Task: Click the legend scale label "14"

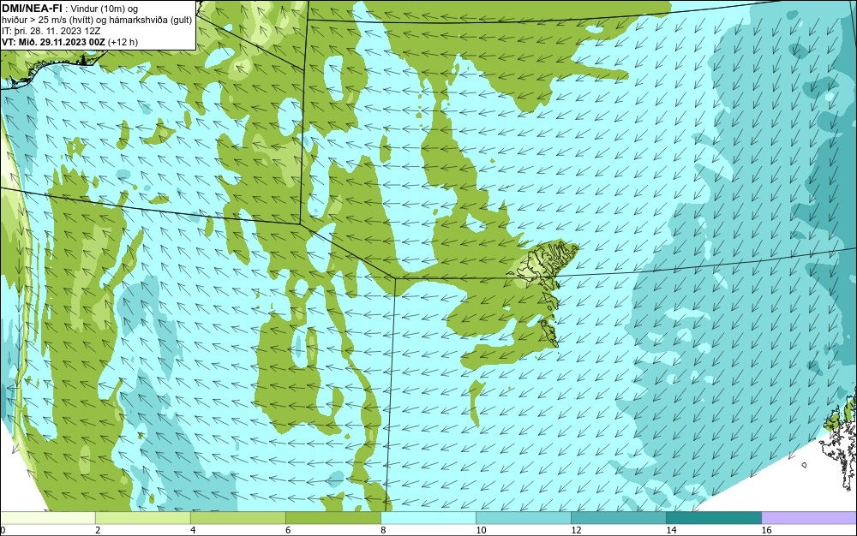Action: pos(671,530)
